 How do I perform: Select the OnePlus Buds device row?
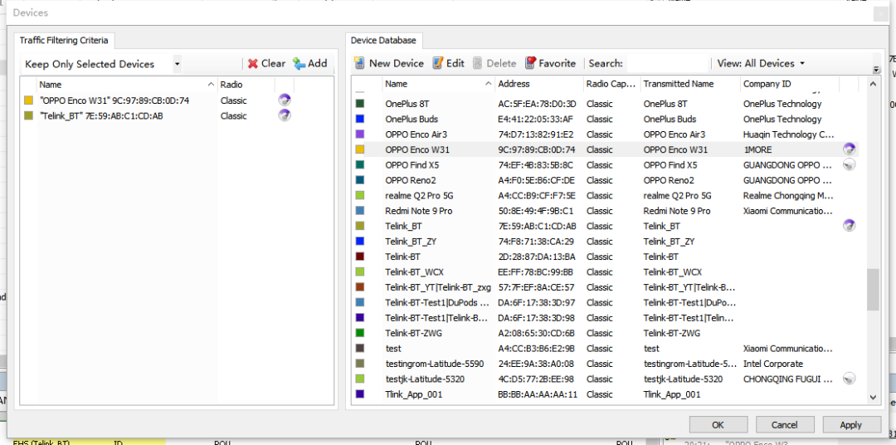[606, 119]
